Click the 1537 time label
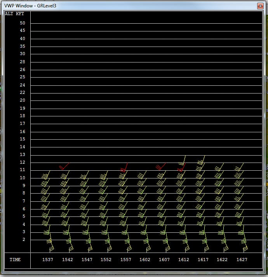 point(47,260)
